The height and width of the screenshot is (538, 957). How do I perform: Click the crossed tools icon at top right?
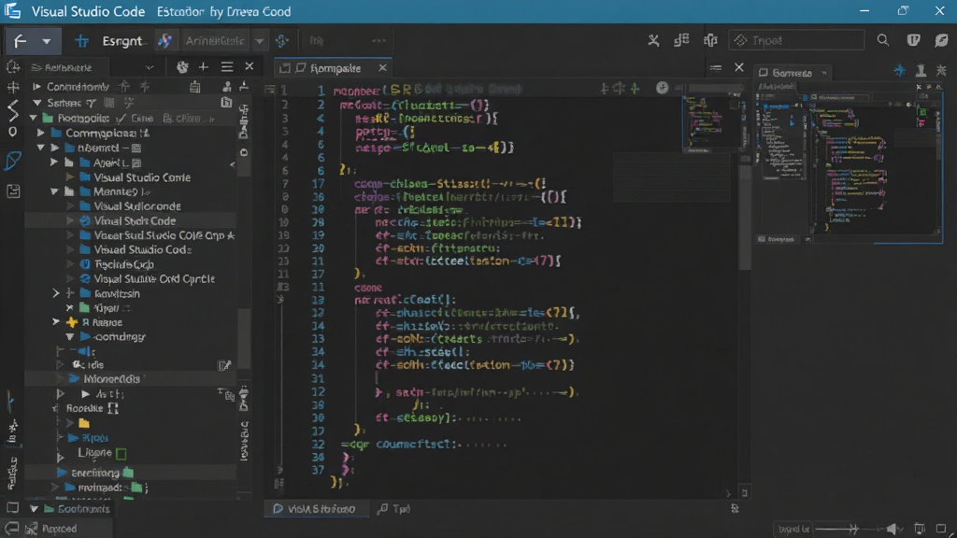(x=653, y=40)
